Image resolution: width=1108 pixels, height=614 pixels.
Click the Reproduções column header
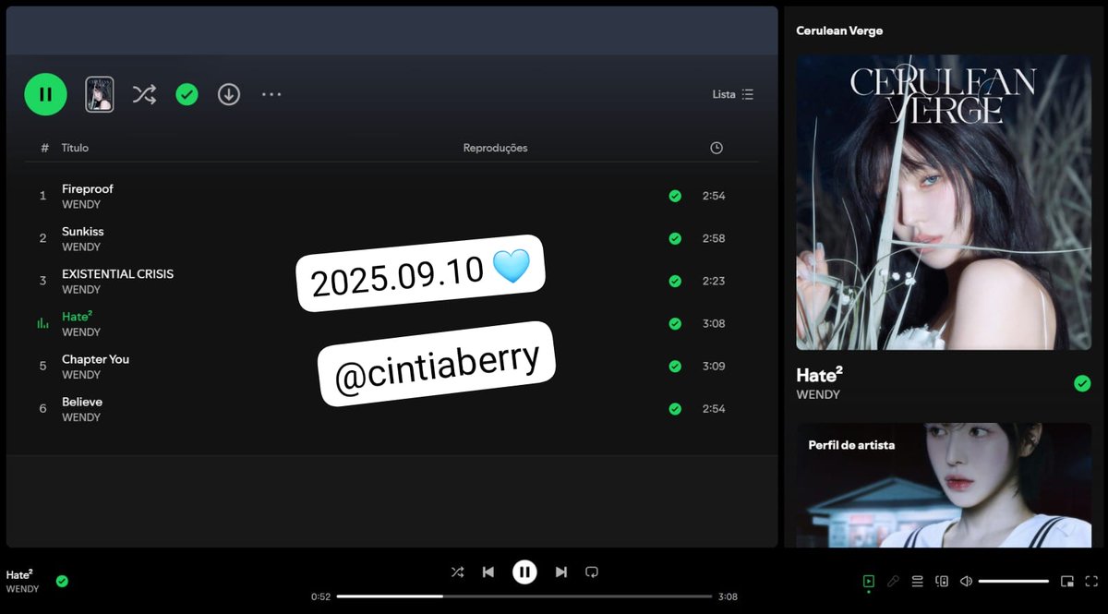pos(495,148)
